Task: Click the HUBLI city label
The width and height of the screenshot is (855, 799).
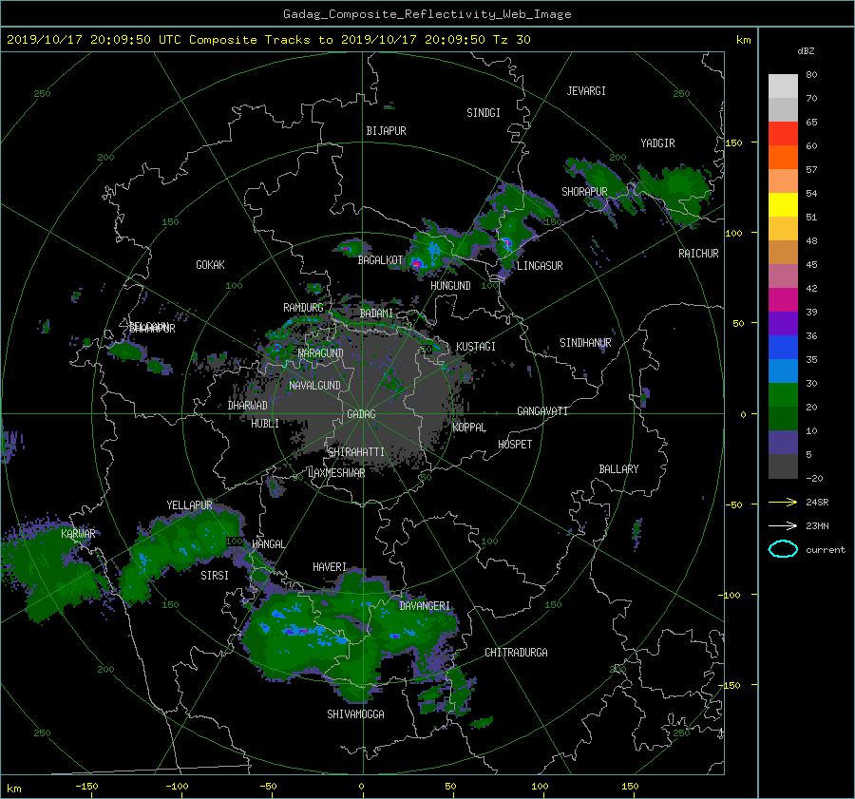Action: [x=265, y=423]
